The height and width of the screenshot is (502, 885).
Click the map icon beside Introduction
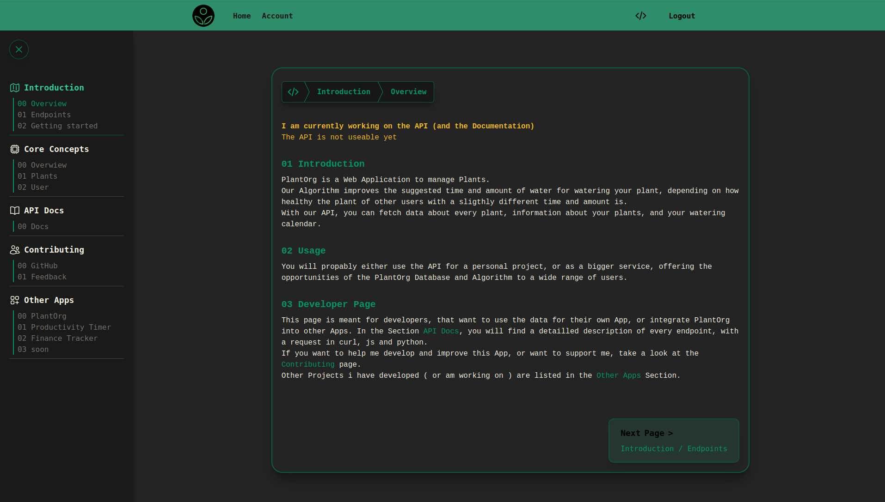(15, 88)
